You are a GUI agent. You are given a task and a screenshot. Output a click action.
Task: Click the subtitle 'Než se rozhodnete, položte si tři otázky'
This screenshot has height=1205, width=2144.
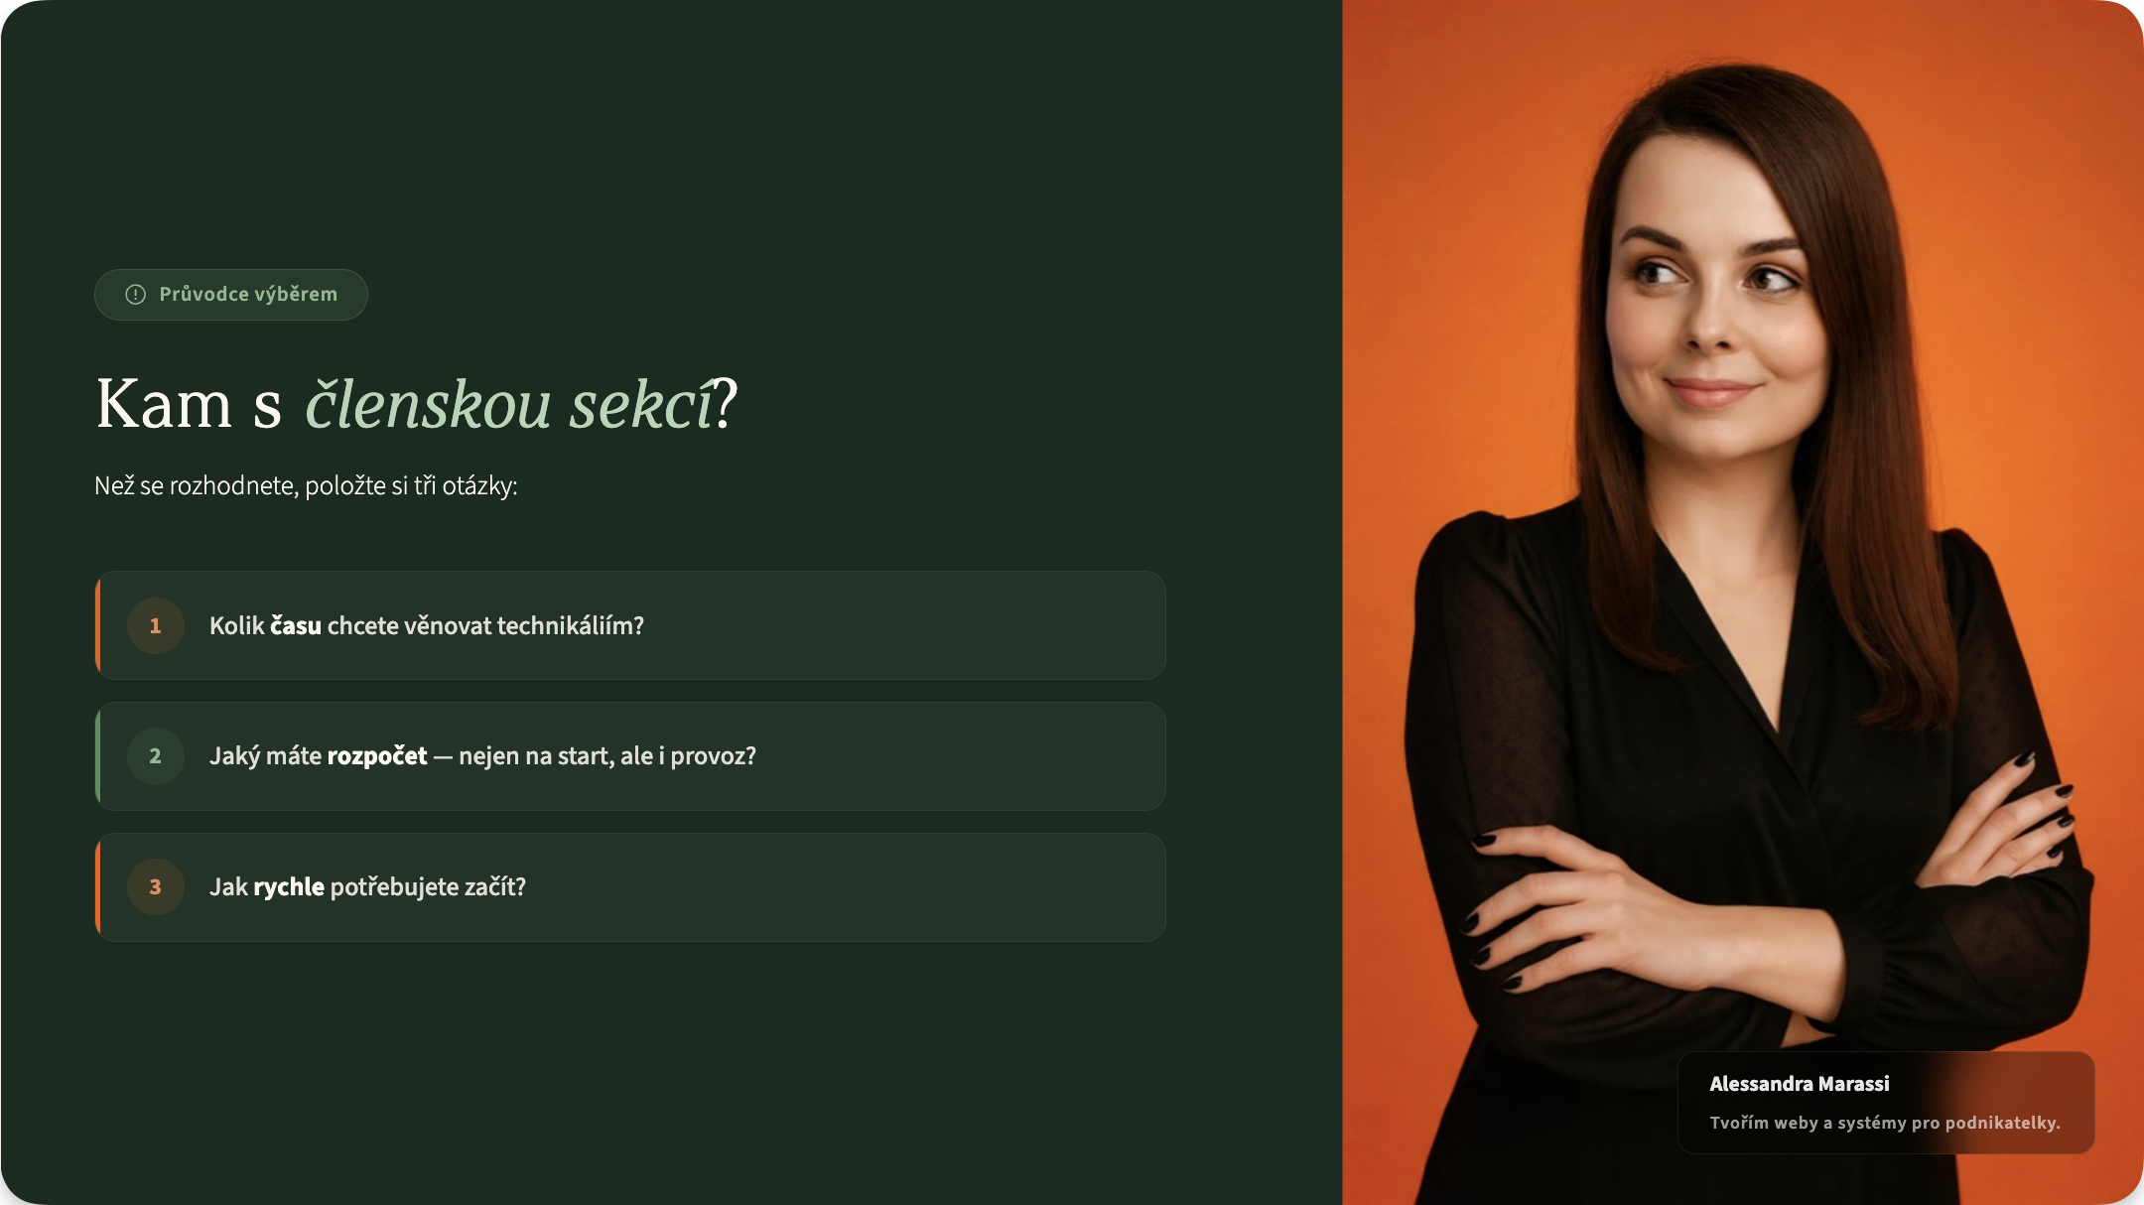click(x=306, y=486)
